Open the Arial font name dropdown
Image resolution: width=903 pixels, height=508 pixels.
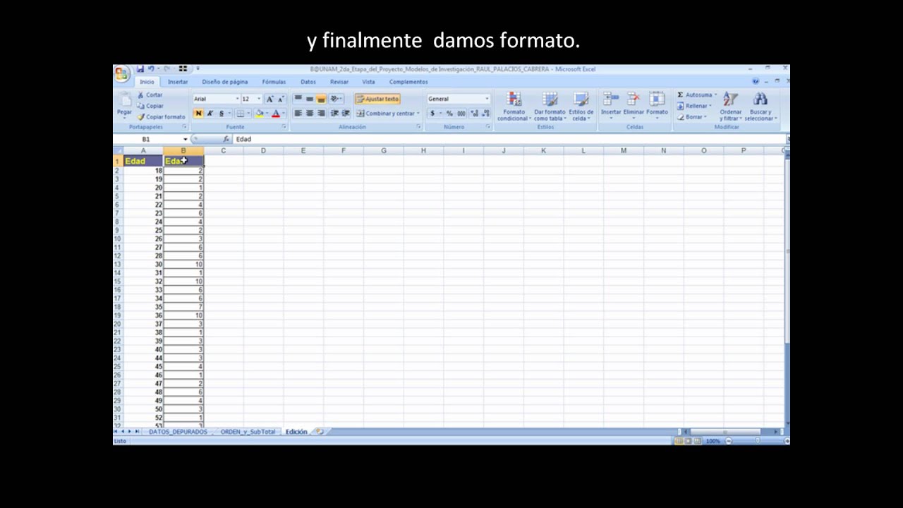237,99
